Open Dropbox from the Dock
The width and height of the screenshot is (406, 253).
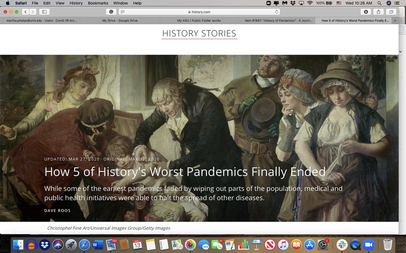(45, 244)
